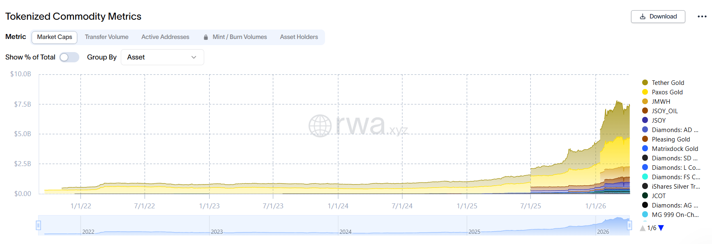Click the Tether Gold legend dot
The image size is (712, 244).
[x=644, y=82]
